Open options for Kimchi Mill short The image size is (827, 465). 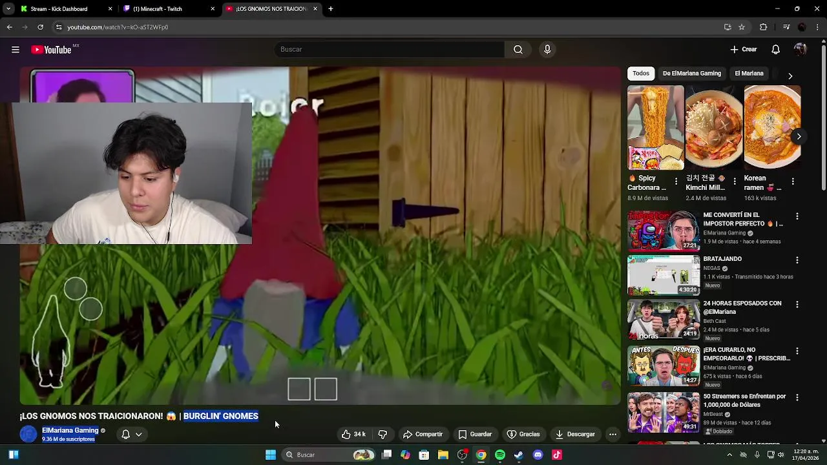[735, 181]
